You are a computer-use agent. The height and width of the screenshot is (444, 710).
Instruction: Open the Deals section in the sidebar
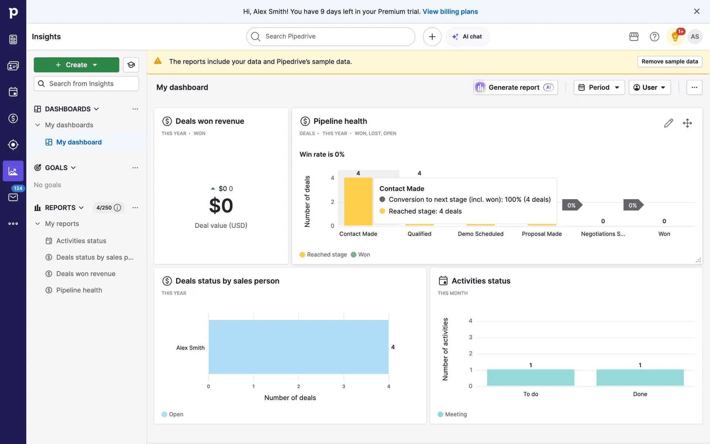coord(13,118)
